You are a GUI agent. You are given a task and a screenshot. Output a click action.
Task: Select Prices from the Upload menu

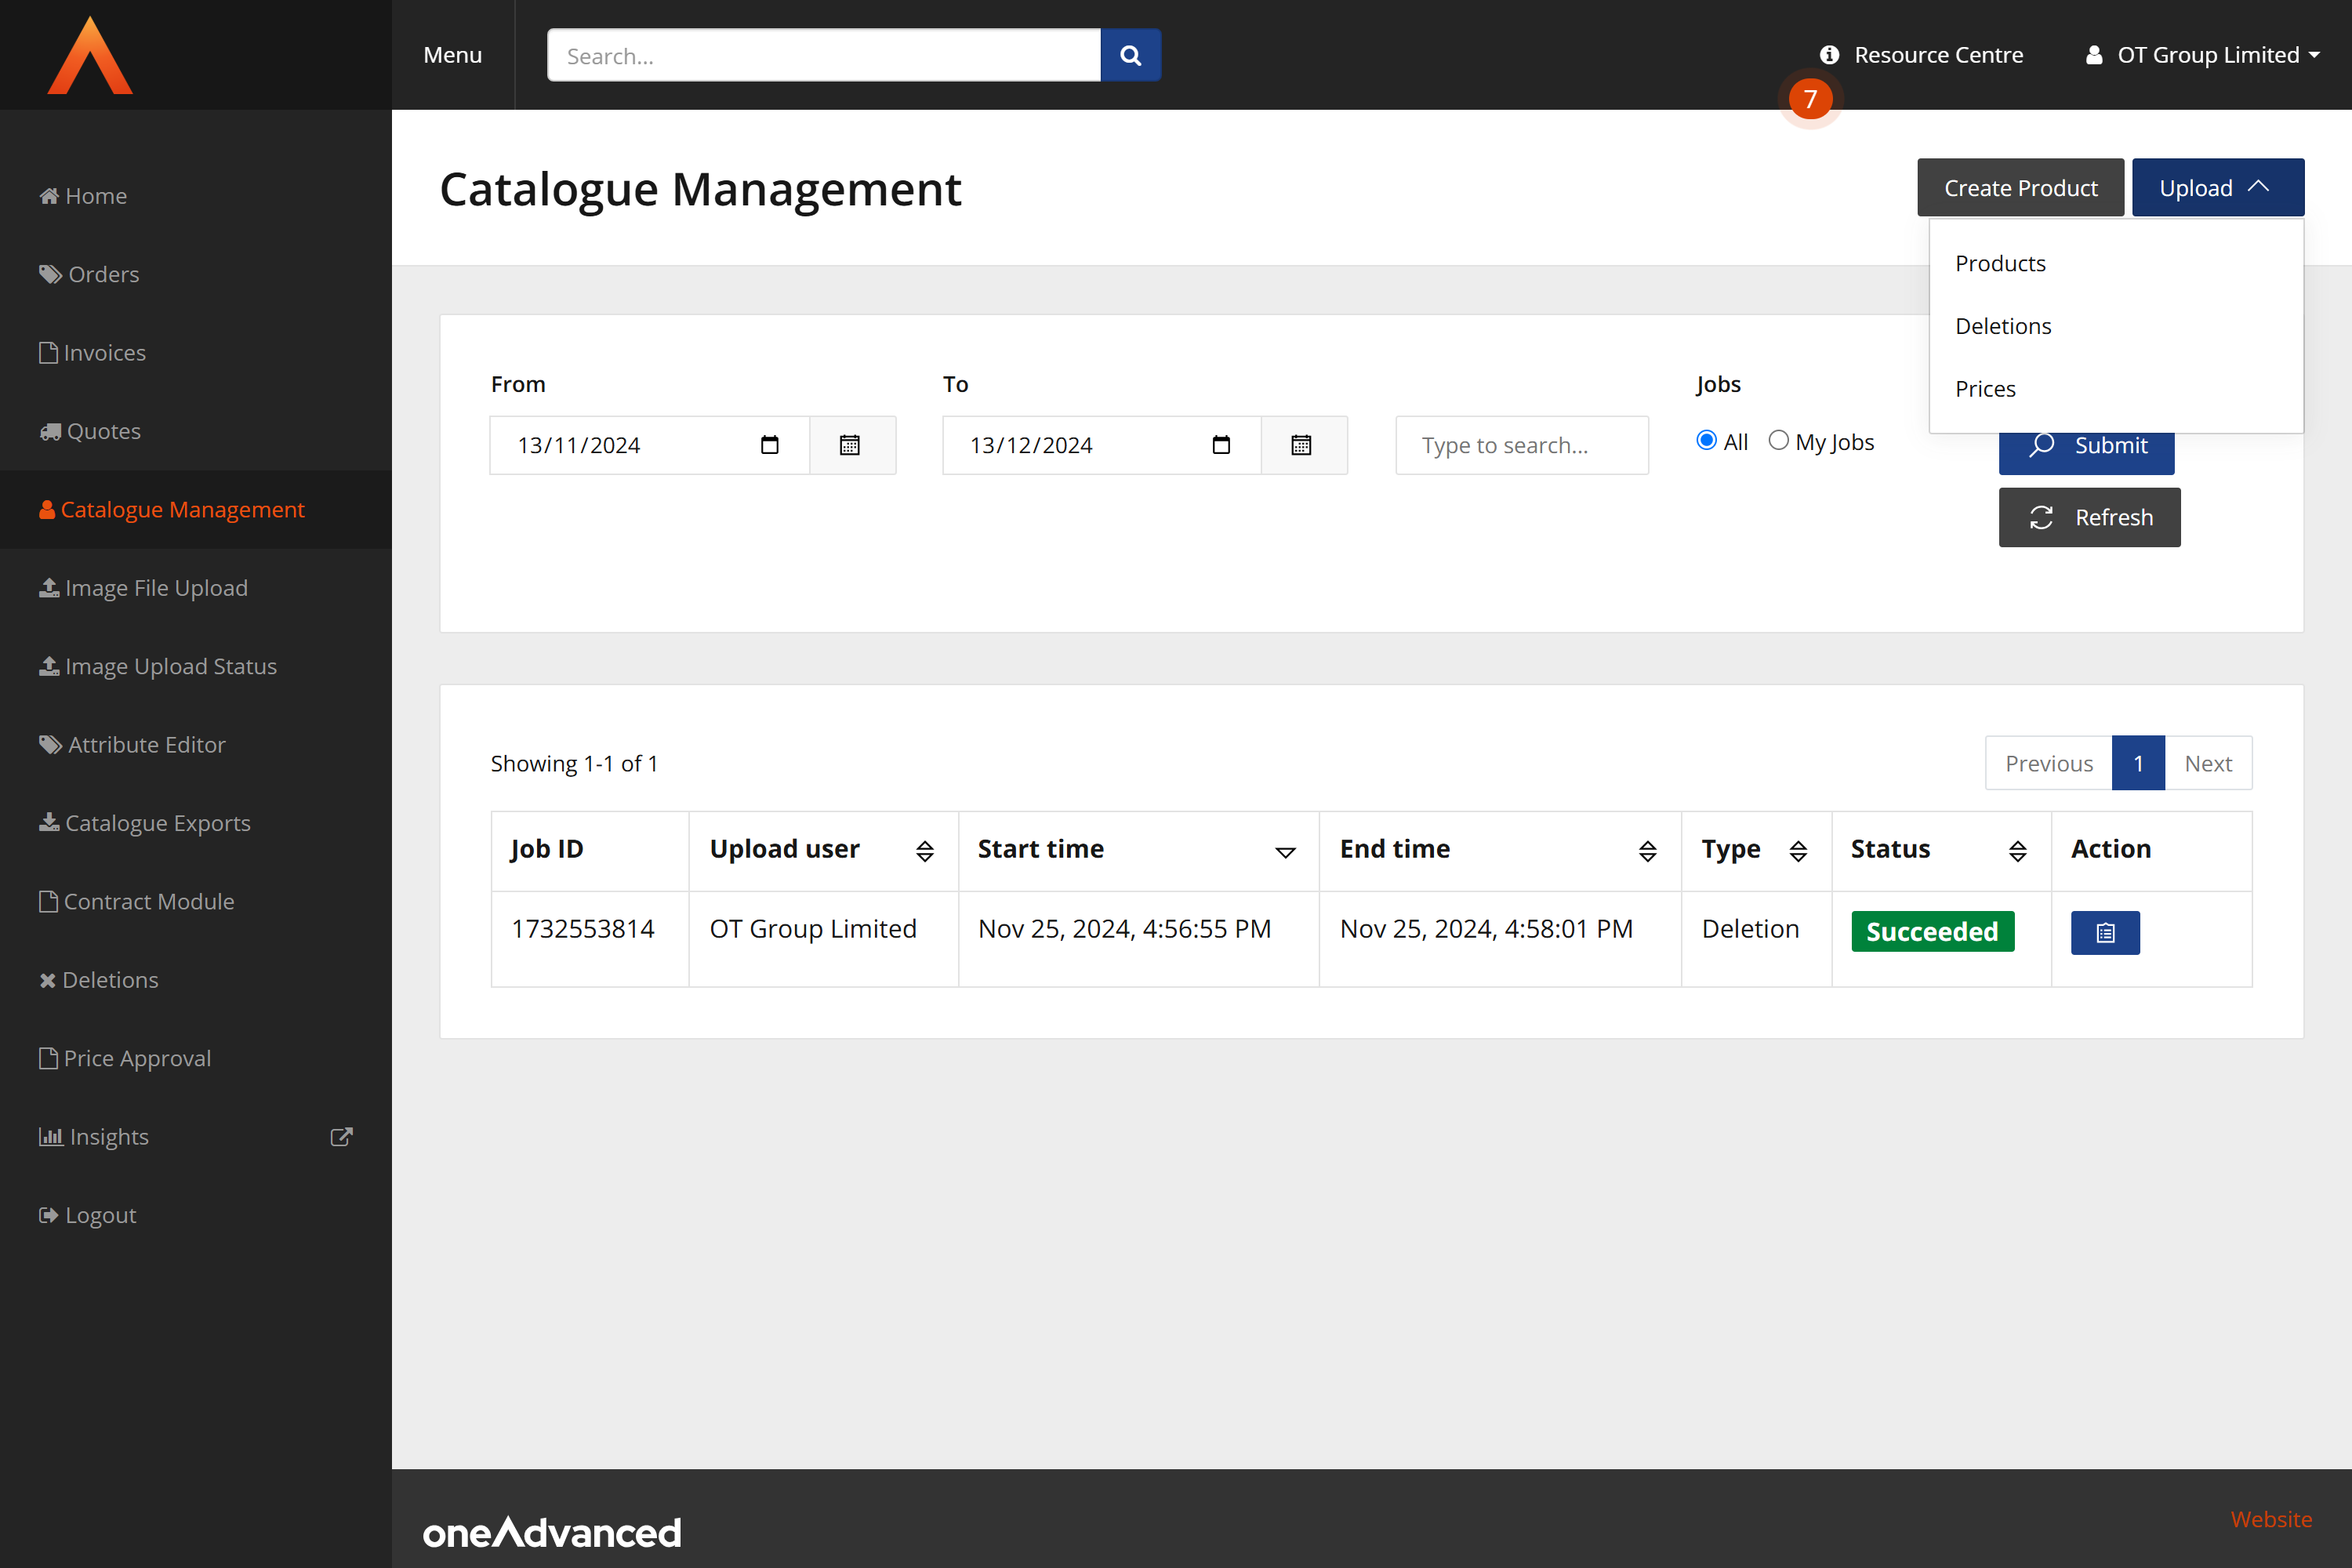1985,388
